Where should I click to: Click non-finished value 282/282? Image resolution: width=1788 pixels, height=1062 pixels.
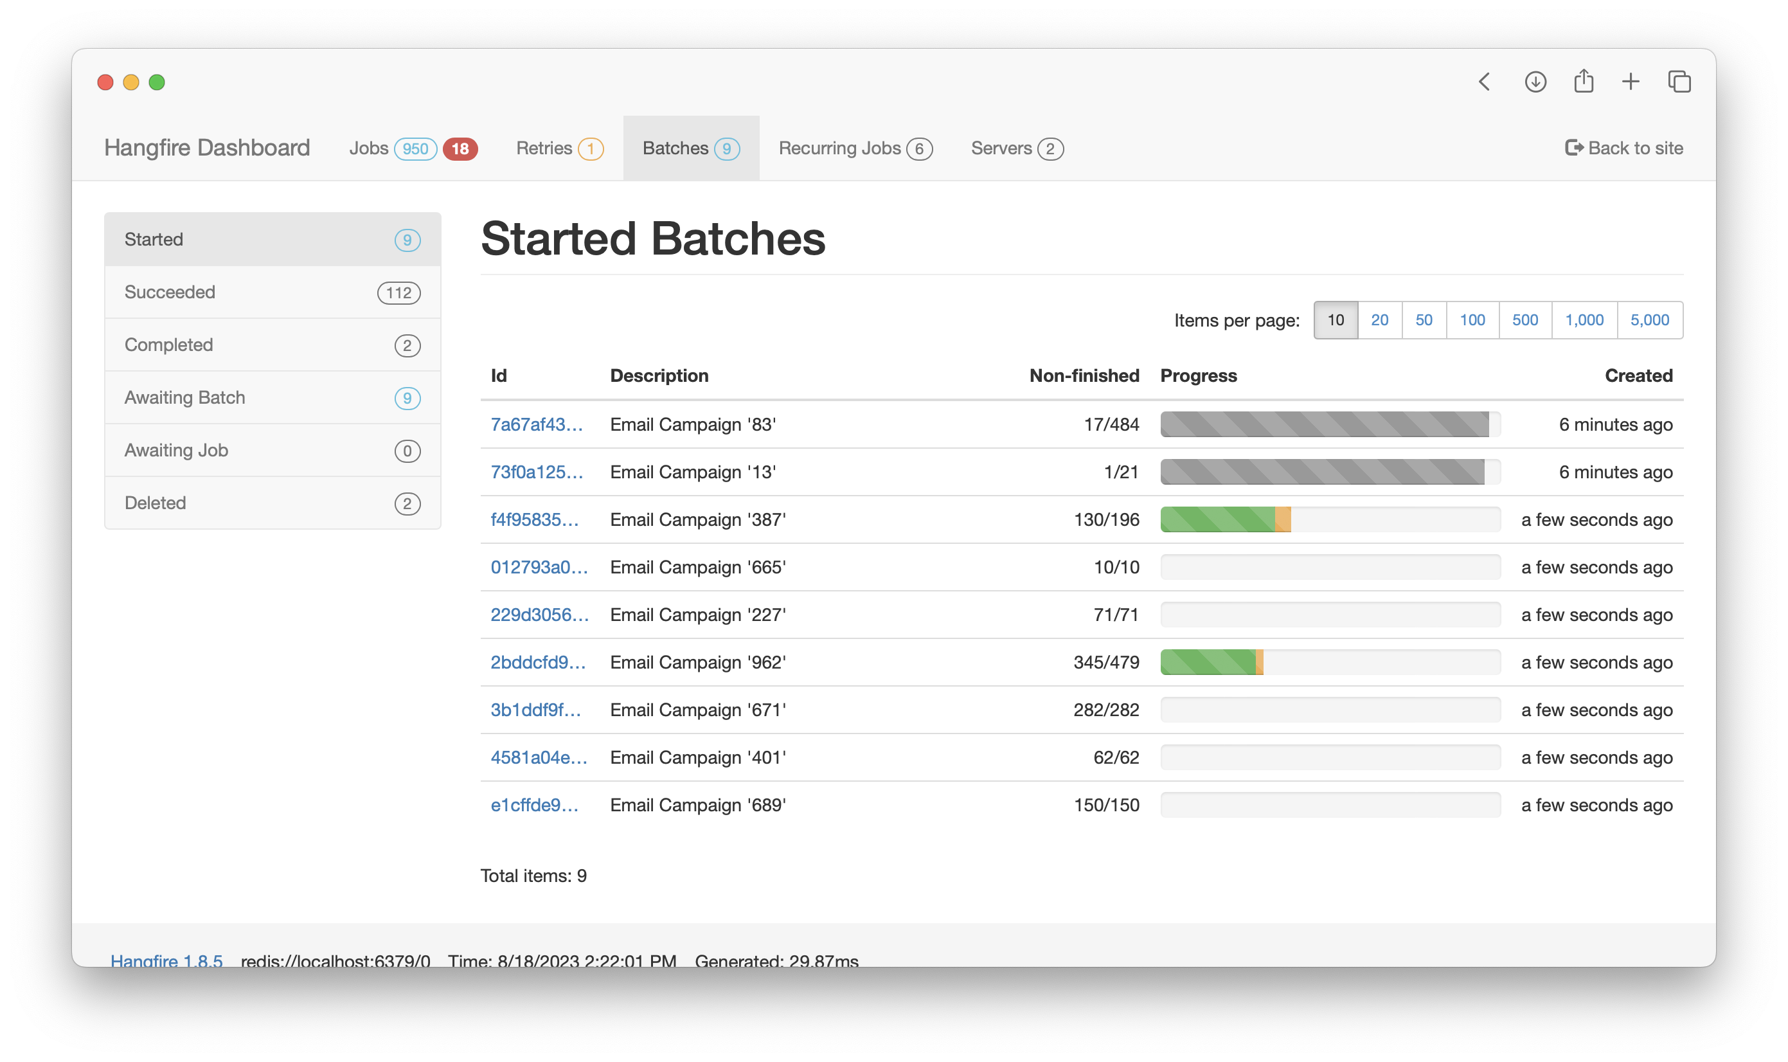pyautogui.click(x=1106, y=710)
